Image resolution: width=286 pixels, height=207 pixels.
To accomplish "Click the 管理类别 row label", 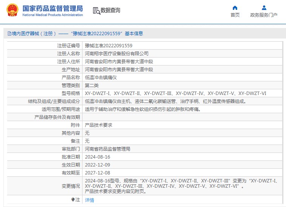I will [71, 86].
